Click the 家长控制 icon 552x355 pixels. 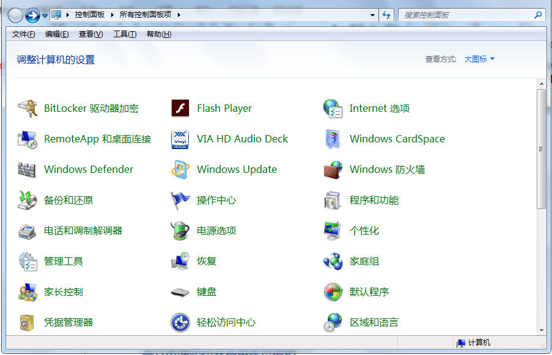[x=28, y=292]
